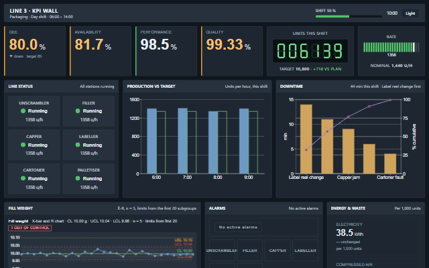The width and height of the screenshot is (429, 268).
Task: Click the Filler green status dot
Action: tap(78, 111)
